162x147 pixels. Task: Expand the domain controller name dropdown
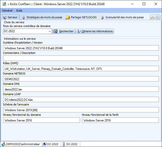coord(50,31)
